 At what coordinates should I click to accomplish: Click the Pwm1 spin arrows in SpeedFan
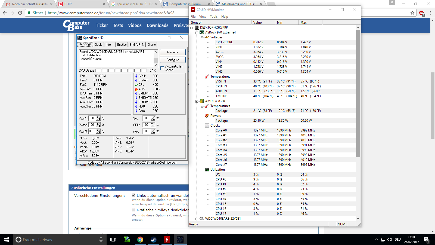pyautogui.click(x=98, y=118)
